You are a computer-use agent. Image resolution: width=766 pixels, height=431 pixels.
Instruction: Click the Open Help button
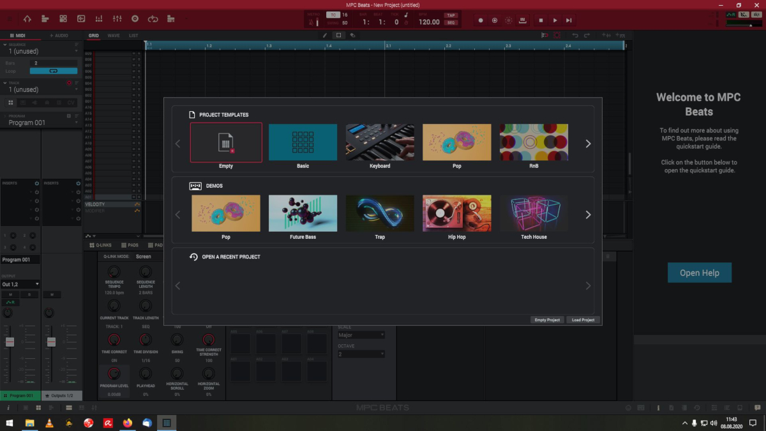[700, 273]
